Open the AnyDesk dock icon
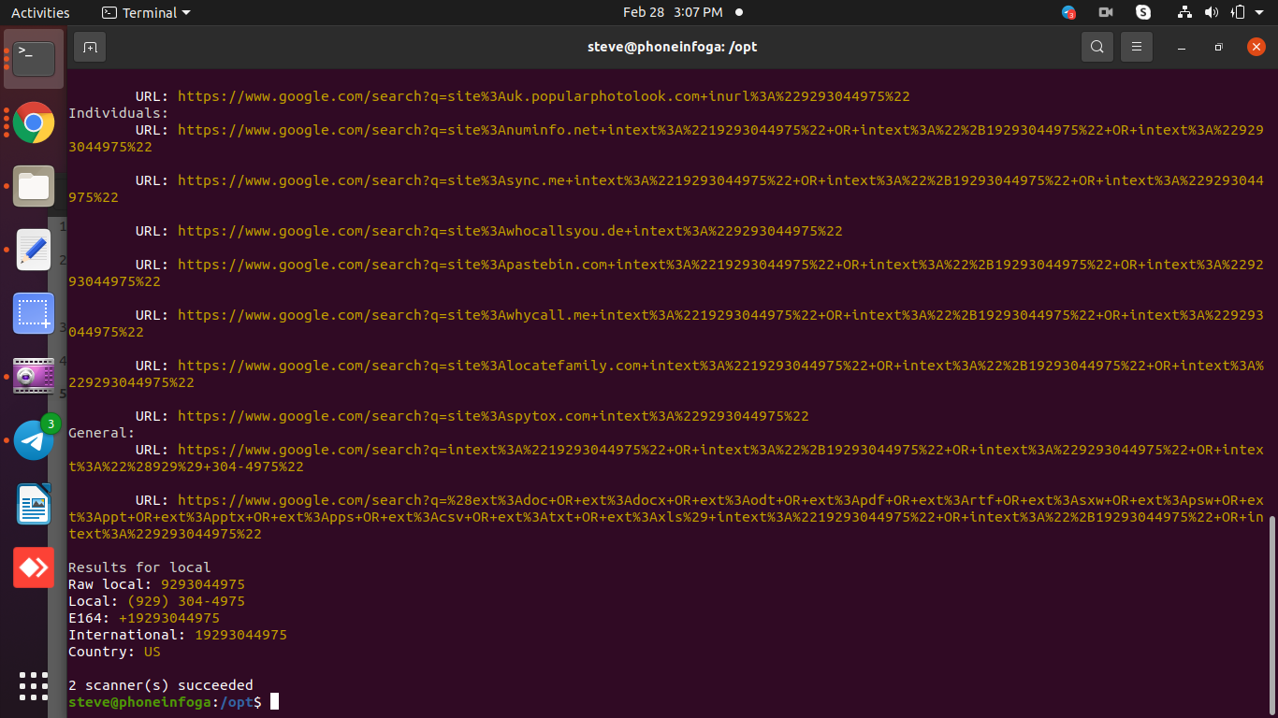 (34, 567)
